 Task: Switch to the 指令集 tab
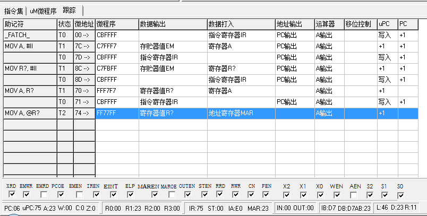[13, 11]
